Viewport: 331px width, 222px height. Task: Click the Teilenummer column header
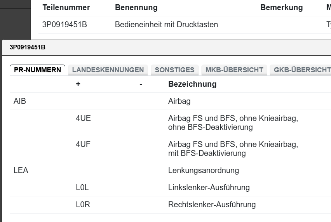[x=66, y=7]
